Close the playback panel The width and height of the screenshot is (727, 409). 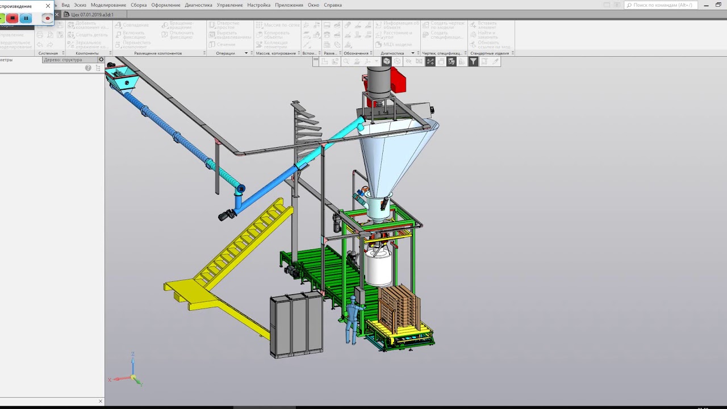(48, 6)
